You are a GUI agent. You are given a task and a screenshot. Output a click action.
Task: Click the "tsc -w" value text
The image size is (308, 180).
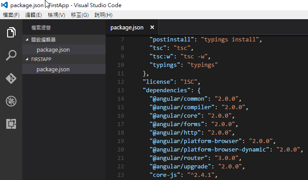(194, 57)
